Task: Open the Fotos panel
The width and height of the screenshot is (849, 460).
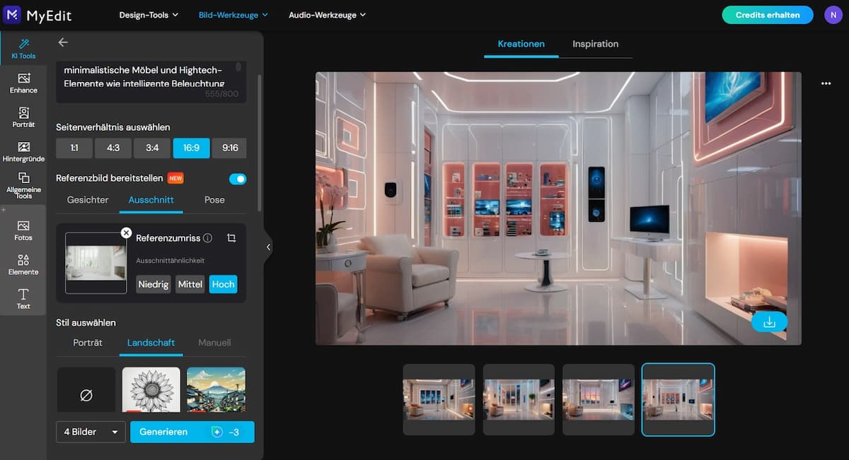Action: (23, 230)
